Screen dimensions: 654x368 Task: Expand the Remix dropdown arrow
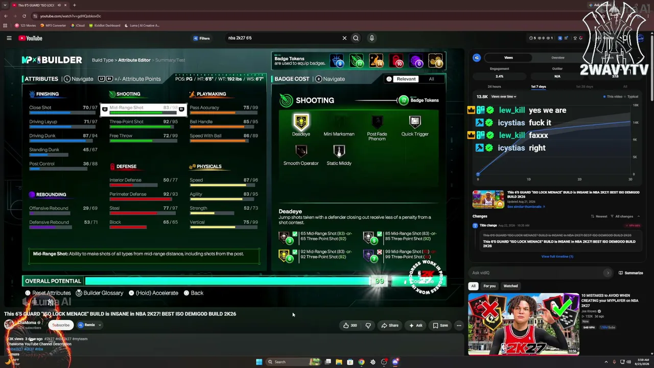[100, 325]
